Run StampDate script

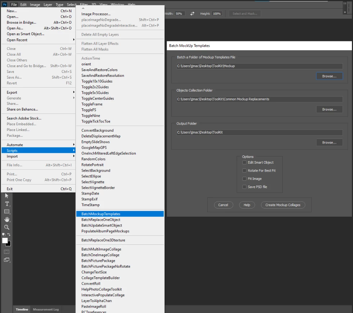[120, 193]
